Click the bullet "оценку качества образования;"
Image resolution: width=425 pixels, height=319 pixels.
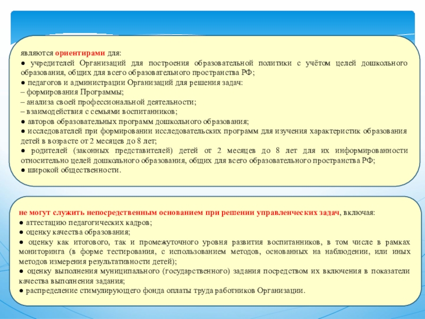click(x=75, y=232)
